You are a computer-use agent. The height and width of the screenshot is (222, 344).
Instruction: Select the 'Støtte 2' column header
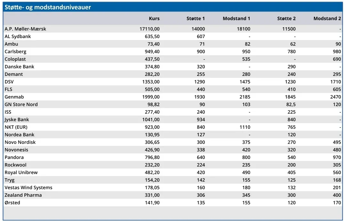286,19
